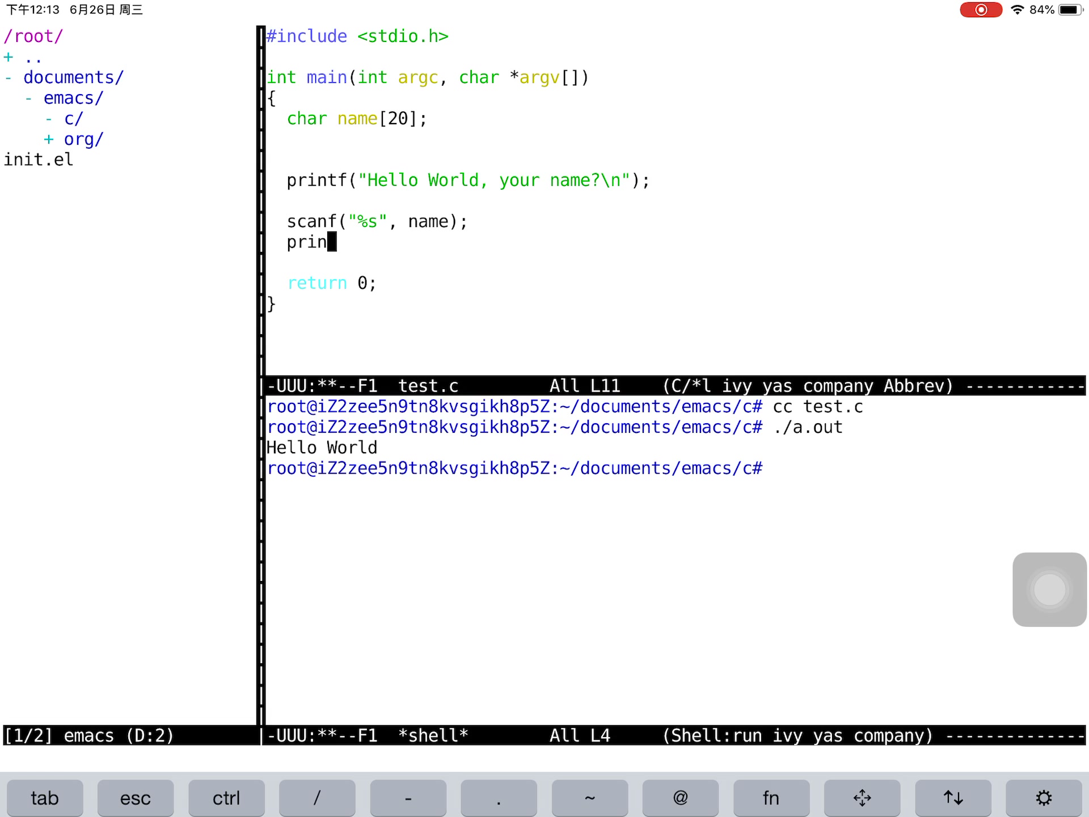Image resolution: width=1089 pixels, height=817 pixels.
Task: Tap the battery status icon
Action: click(x=1071, y=10)
